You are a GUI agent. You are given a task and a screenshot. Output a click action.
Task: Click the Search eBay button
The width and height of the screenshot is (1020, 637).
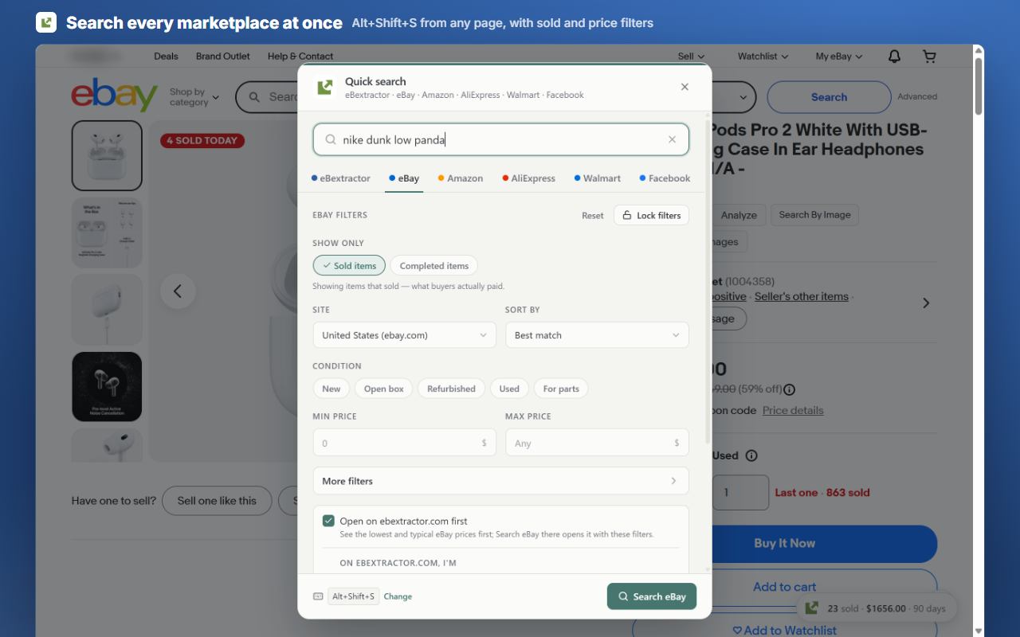pyautogui.click(x=652, y=596)
